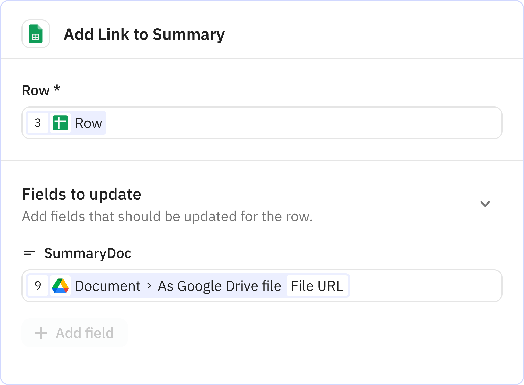Click the green spreadsheet icon on the Row token
Viewport: 524px width, 385px height.
(60, 123)
